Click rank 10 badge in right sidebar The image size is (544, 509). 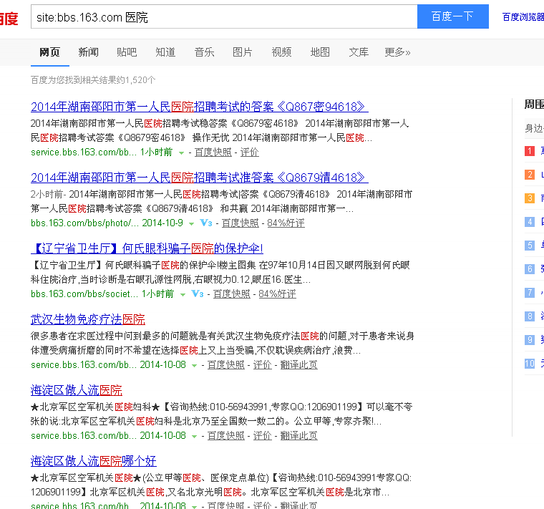point(530,363)
